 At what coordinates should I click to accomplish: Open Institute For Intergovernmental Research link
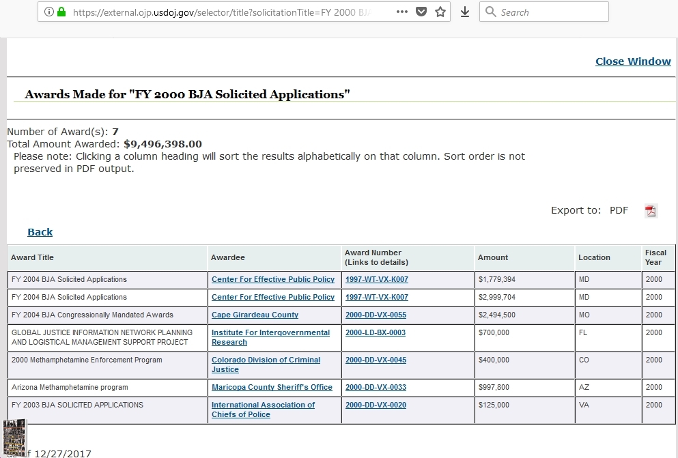(270, 337)
